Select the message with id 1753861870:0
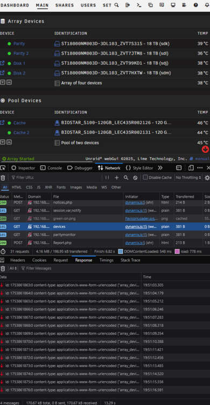Screen dimensions: 210x405 105,341
